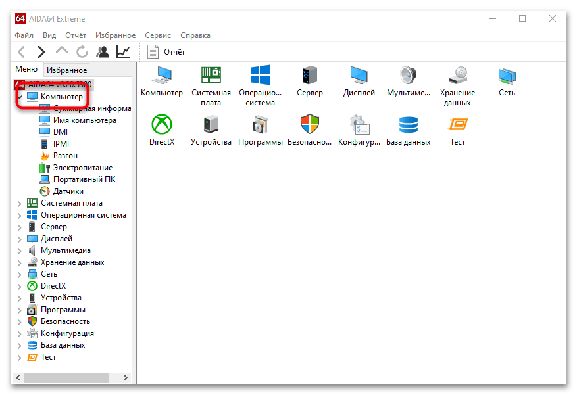Expand the Сервер tree node
This screenshot has height=395, width=577.
pyautogui.click(x=20, y=227)
